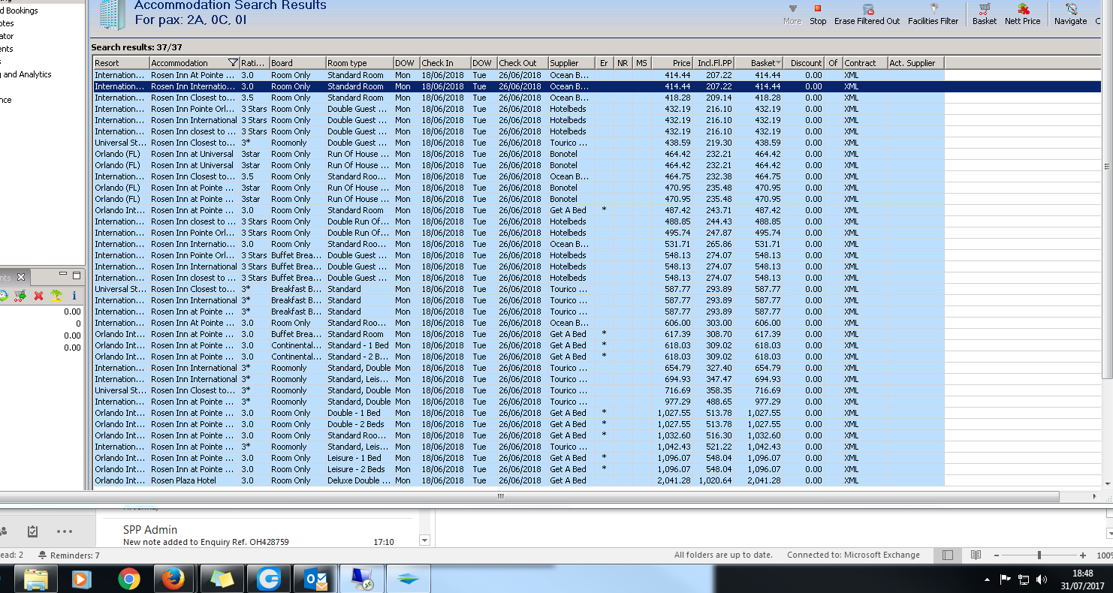
Task: Sort results by Board column
Action: 297,63
